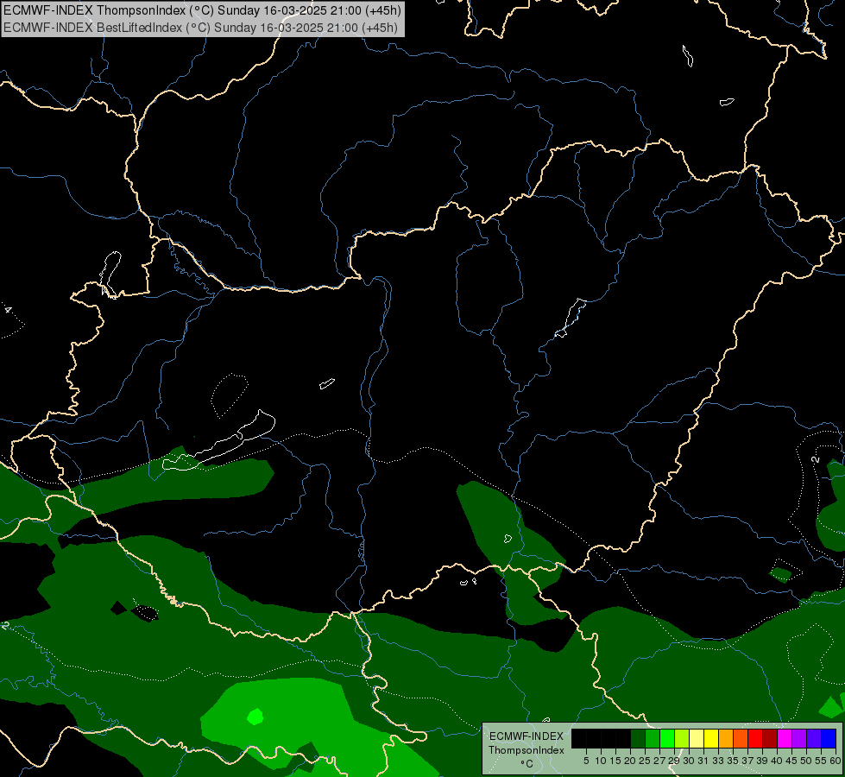
Task: Click the ThompsonIndex title line at top
Action: click(x=202, y=10)
